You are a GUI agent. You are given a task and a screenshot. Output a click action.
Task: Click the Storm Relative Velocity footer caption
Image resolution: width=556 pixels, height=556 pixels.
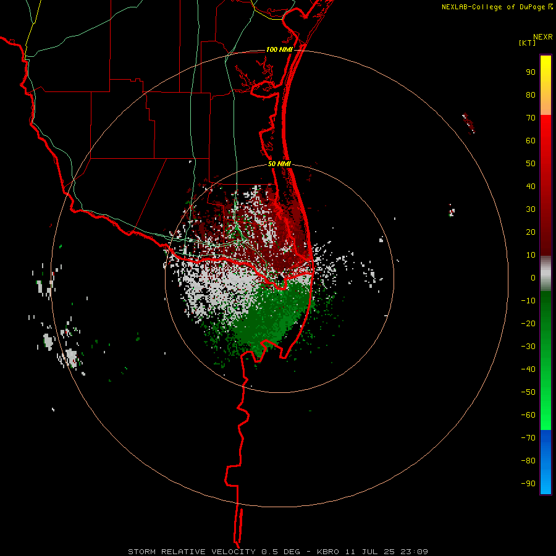[277, 552]
